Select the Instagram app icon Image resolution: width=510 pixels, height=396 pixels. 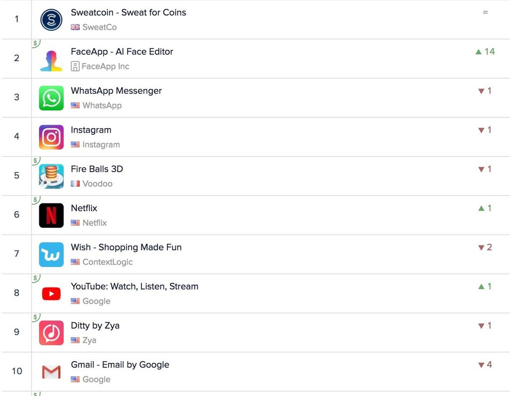coord(51,137)
